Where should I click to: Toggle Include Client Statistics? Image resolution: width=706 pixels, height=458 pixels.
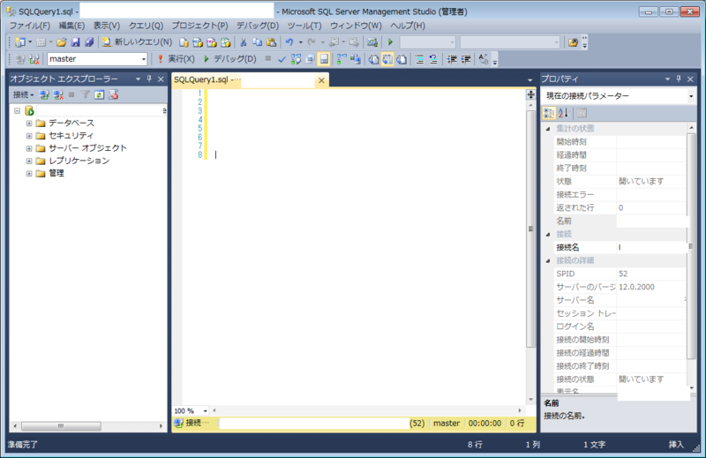[x=356, y=59]
